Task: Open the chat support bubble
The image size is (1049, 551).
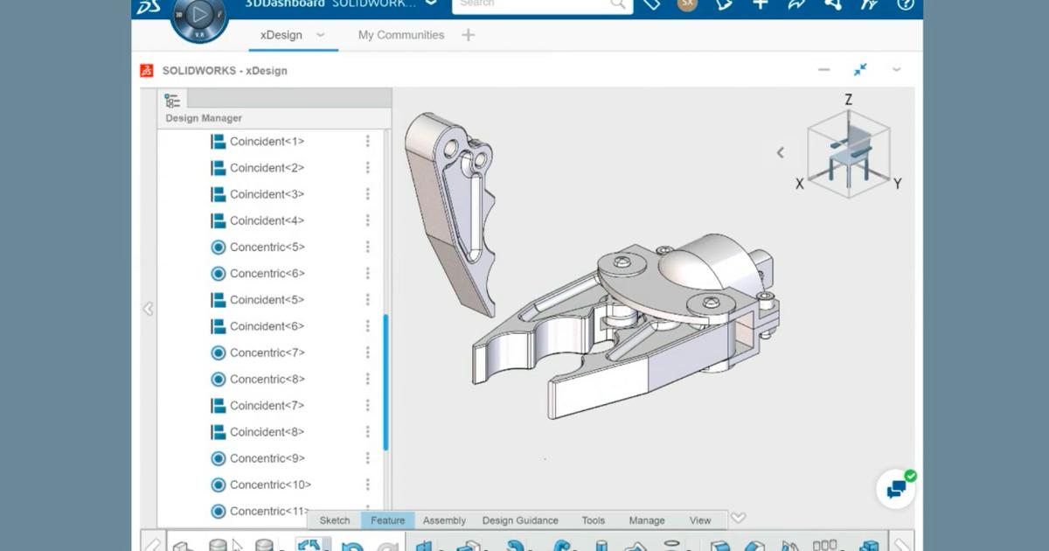Action: (896, 489)
